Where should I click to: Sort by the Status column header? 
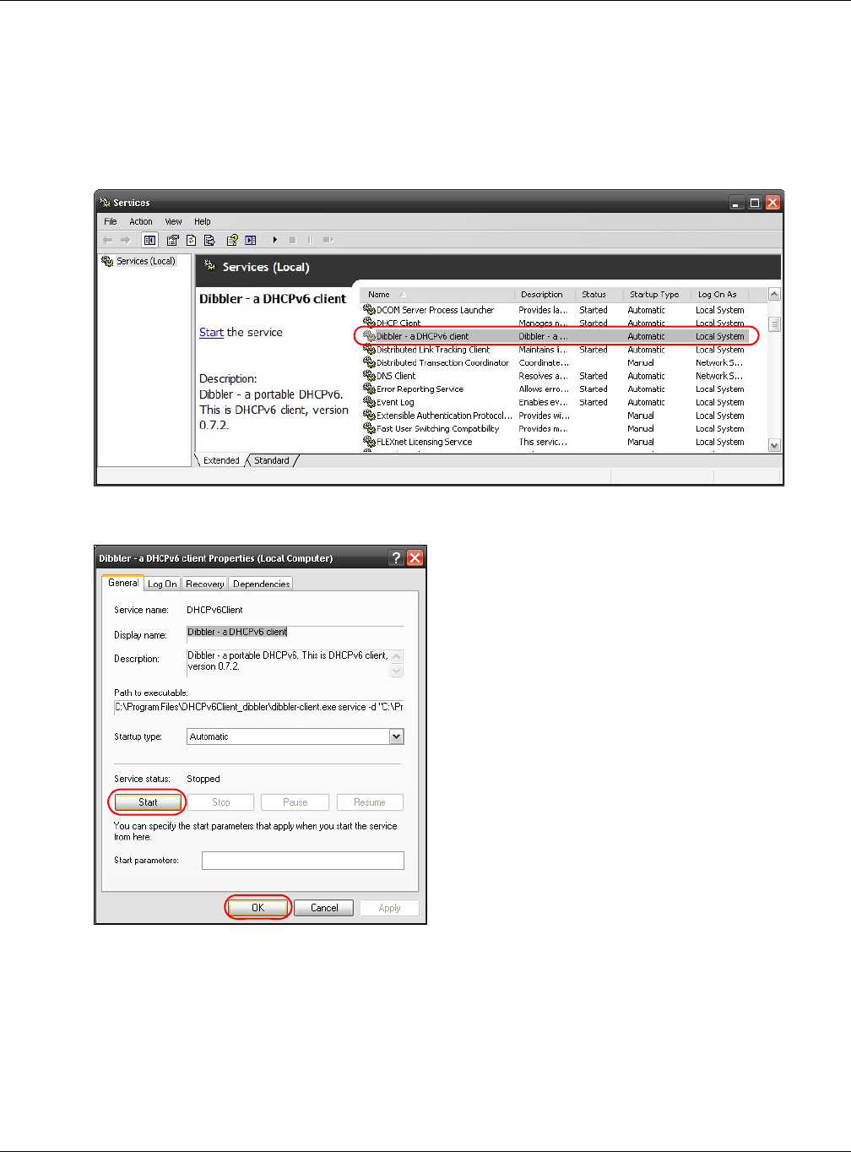click(x=599, y=295)
